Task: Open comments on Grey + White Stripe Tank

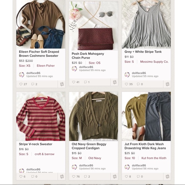Action: pyautogui.click(x=140, y=84)
